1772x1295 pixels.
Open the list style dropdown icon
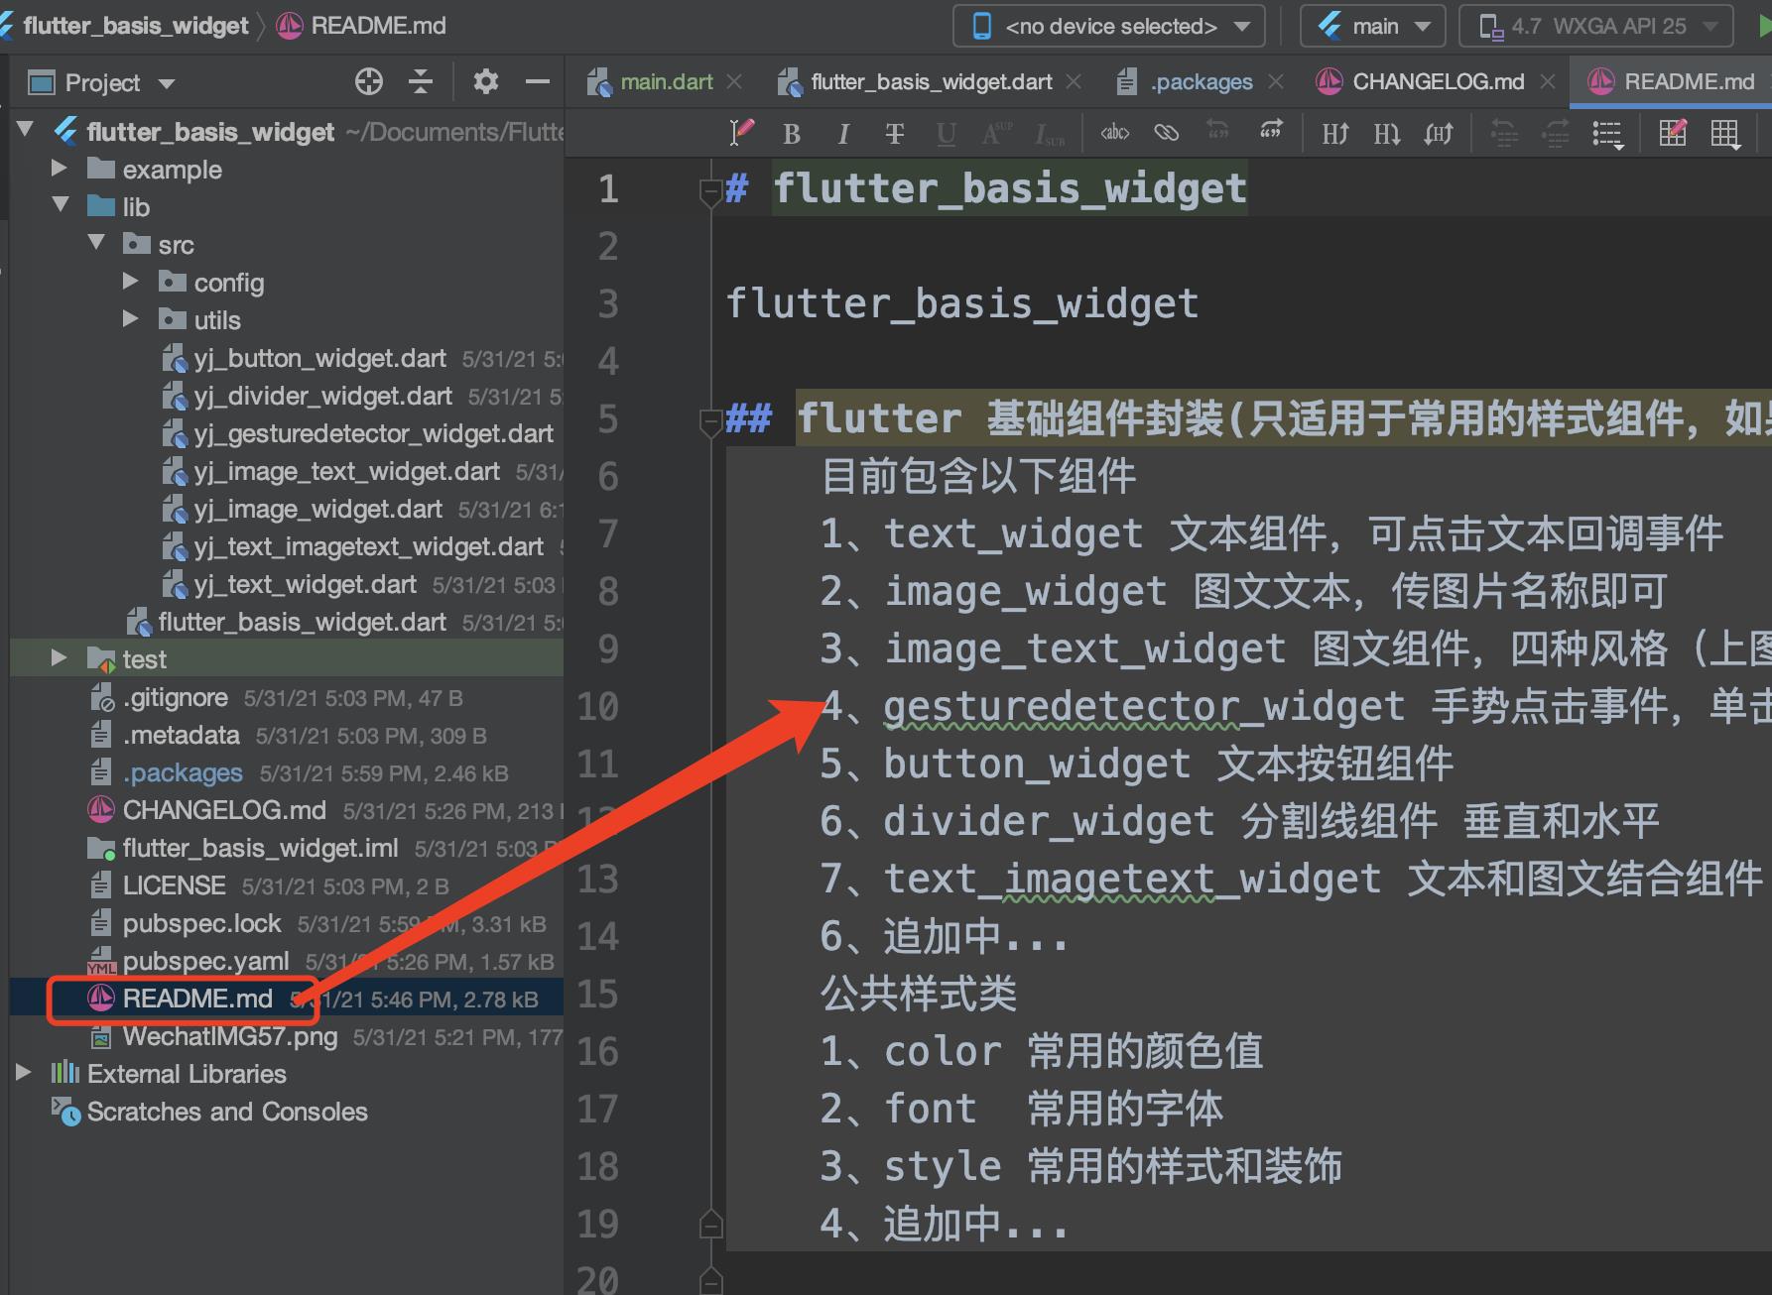click(1607, 134)
